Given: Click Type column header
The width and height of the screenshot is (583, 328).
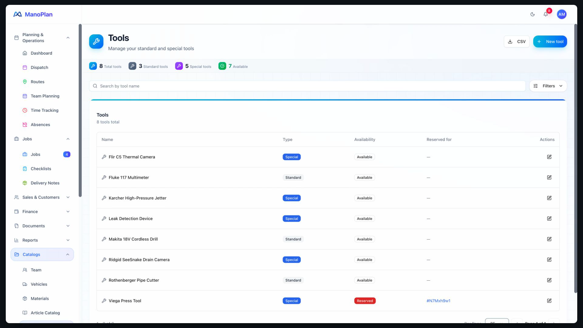Looking at the screenshot, I should (x=287, y=139).
